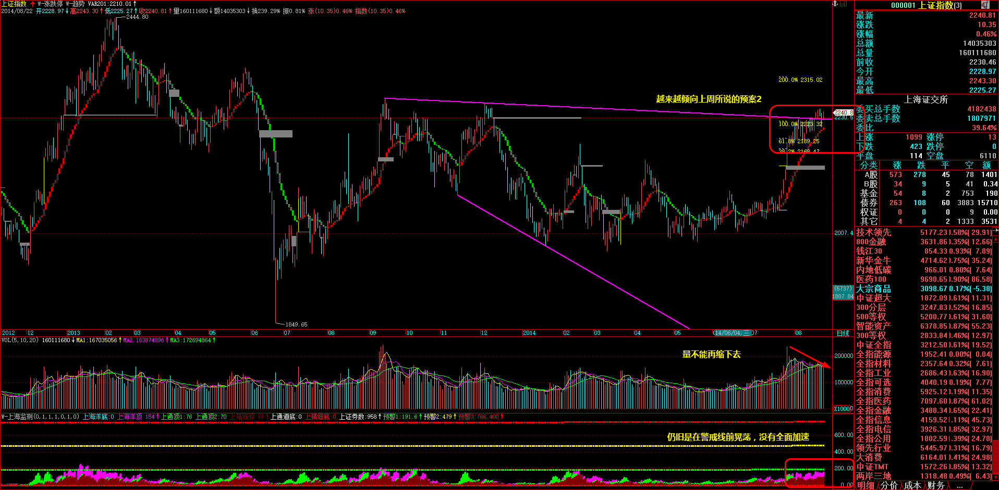Switch to the 分价 tab
This screenshot has height=490, width=999.
(889, 485)
